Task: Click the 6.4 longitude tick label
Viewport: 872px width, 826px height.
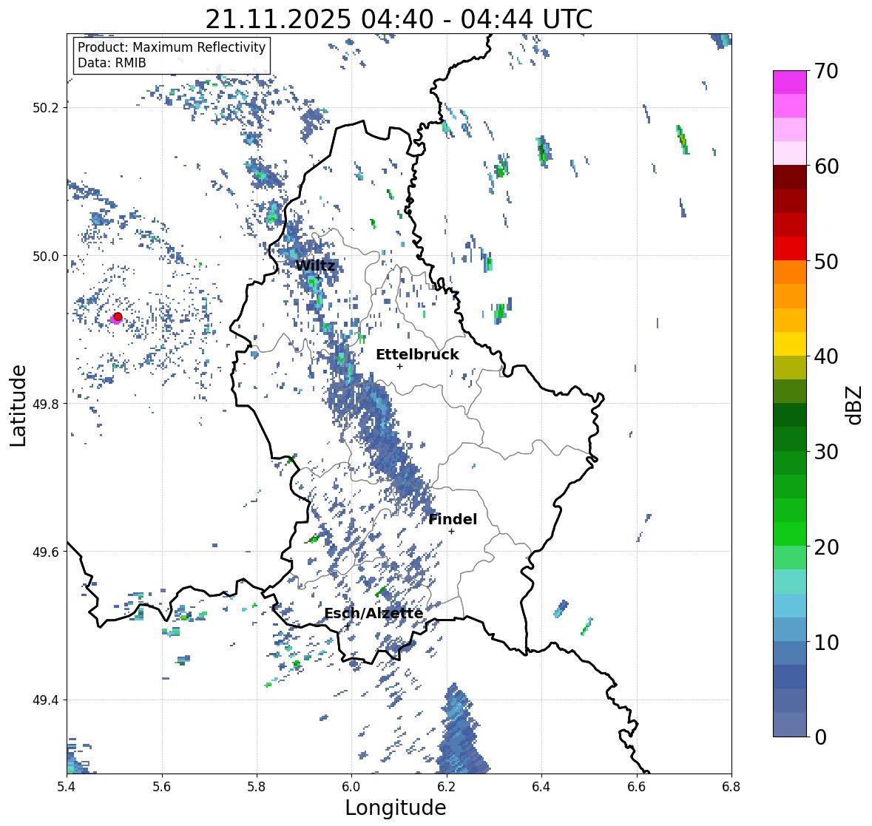Action: pyautogui.click(x=541, y=787)
